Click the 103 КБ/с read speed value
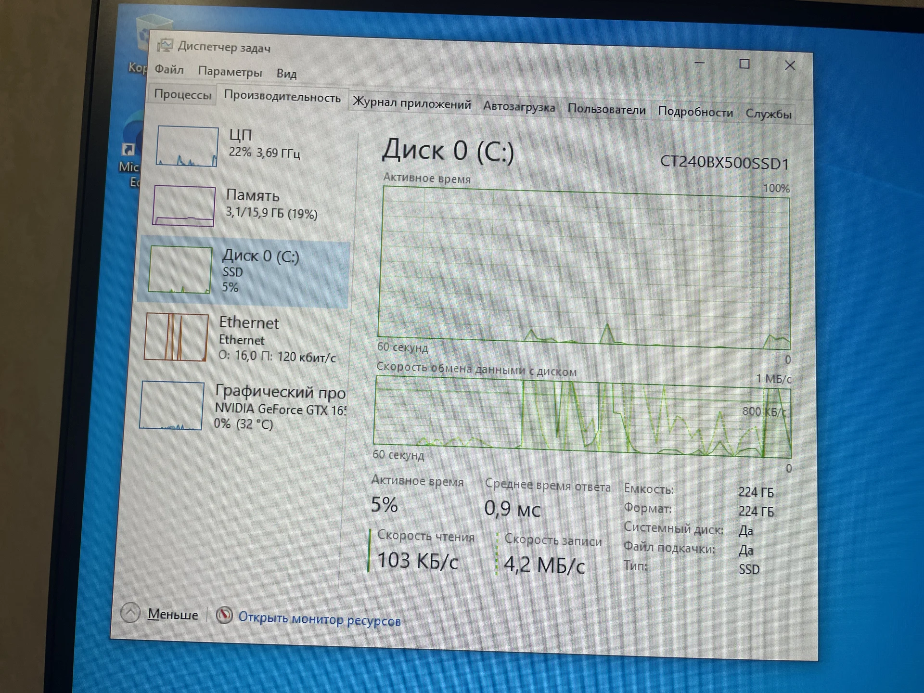924x693 pixels. pyautogui.click(x=417, y=561)
